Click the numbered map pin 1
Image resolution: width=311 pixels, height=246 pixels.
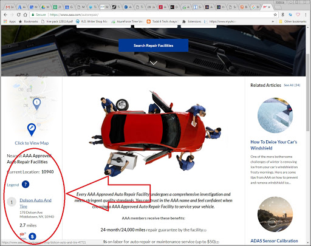click(x=36, y=104)
